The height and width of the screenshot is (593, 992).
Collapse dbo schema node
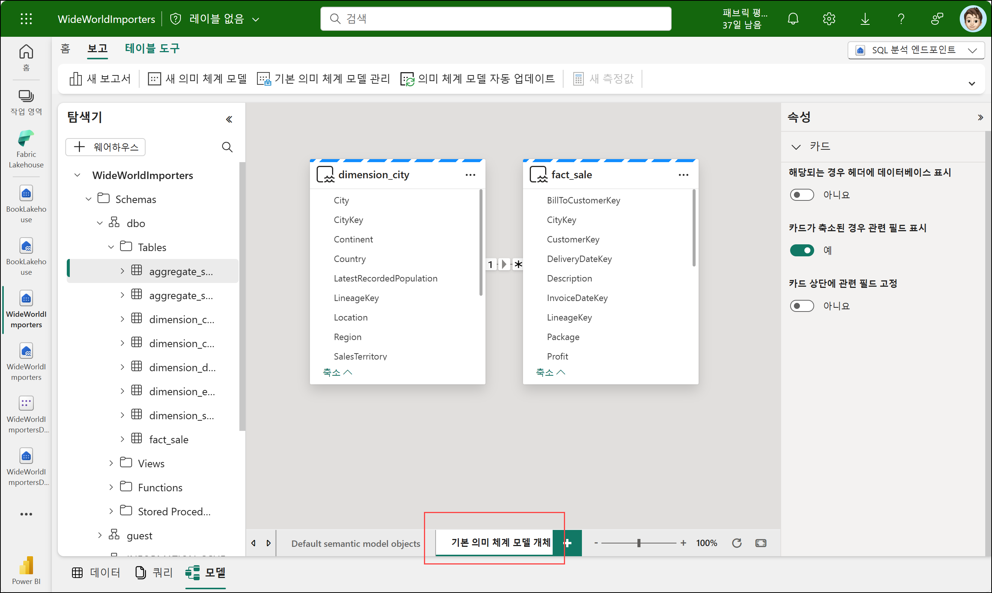100,223
